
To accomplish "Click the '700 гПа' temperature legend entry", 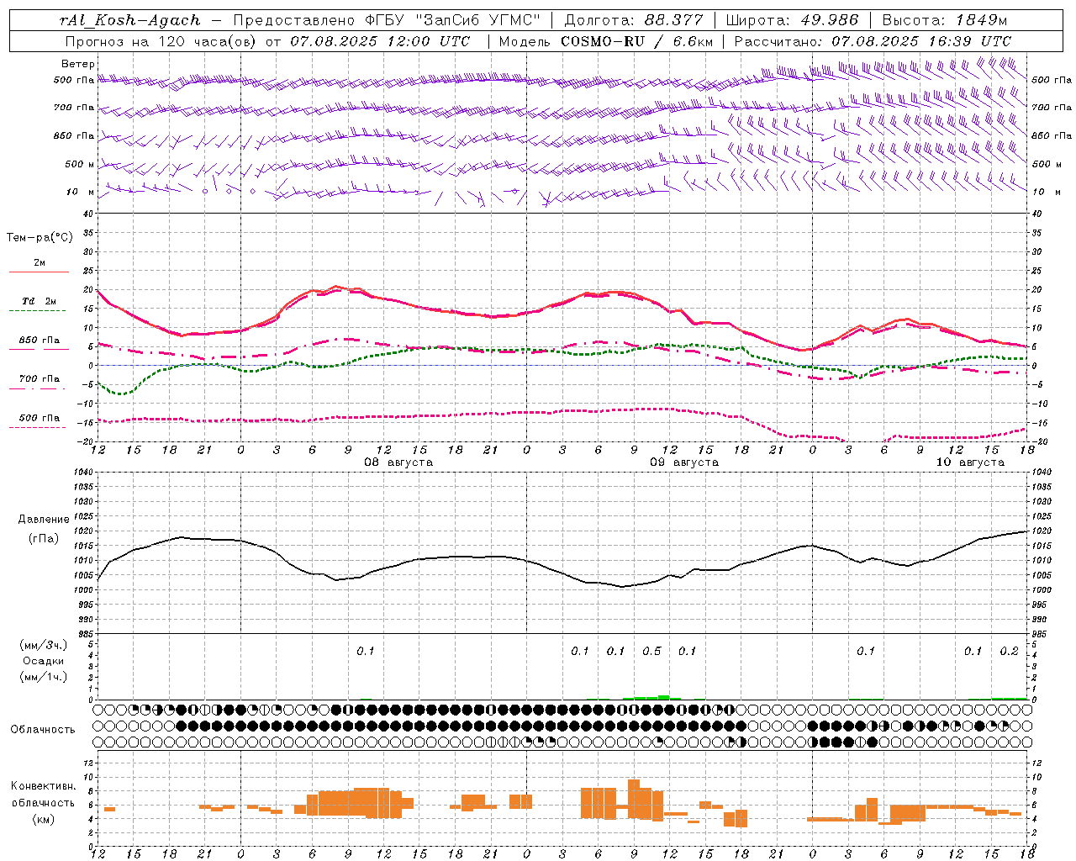I will (40, 379).
